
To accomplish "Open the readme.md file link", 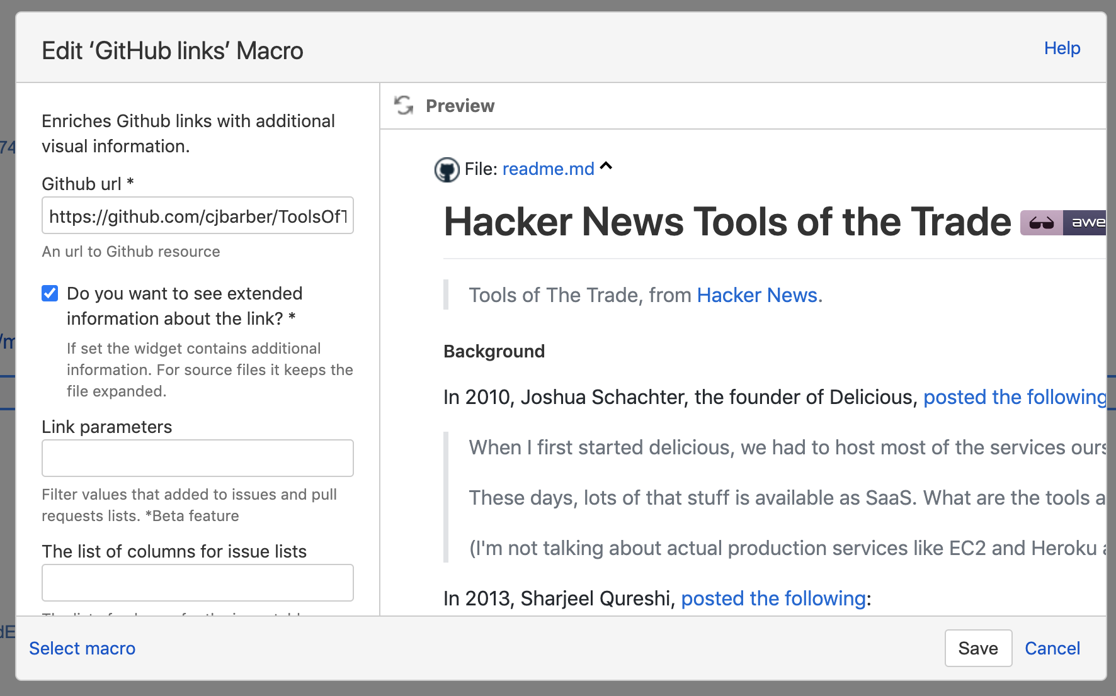I will click(548, 169).
